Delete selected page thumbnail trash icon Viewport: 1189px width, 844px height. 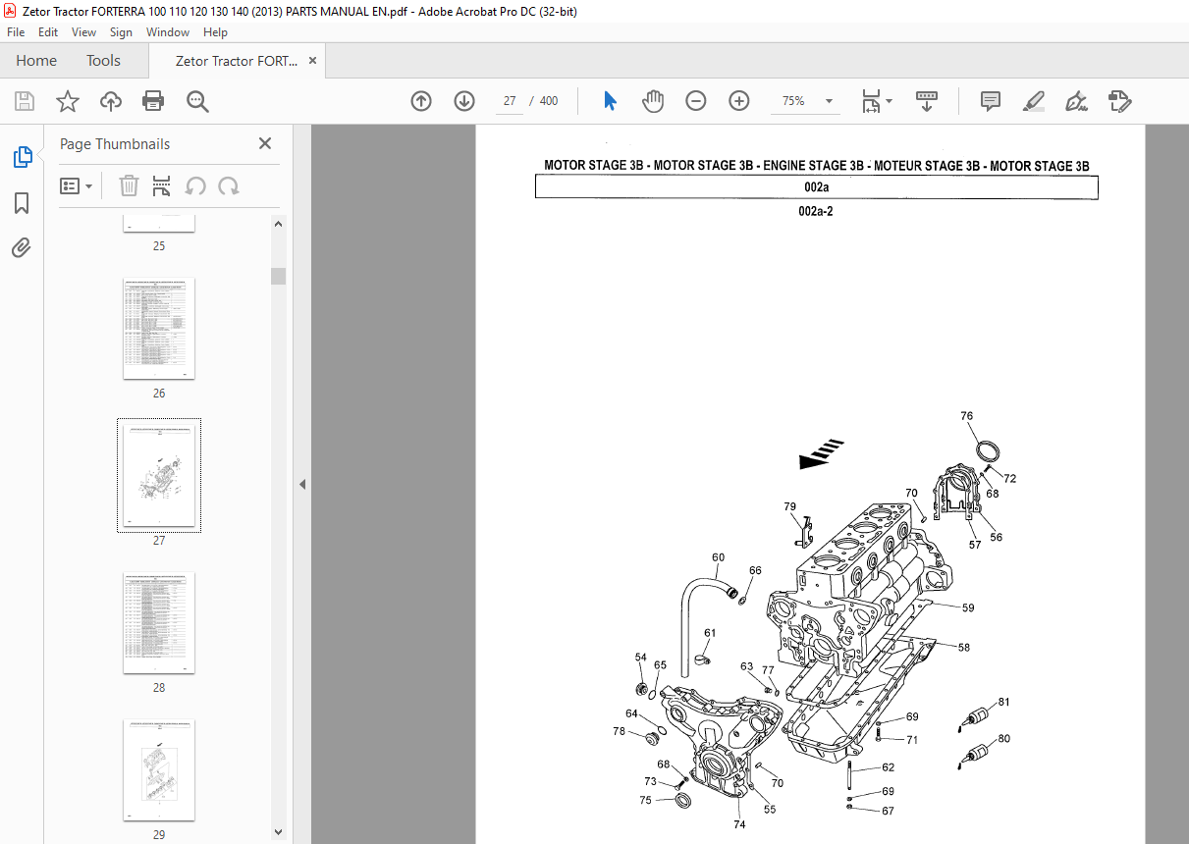pyautogui.click(x=130, y=185)
